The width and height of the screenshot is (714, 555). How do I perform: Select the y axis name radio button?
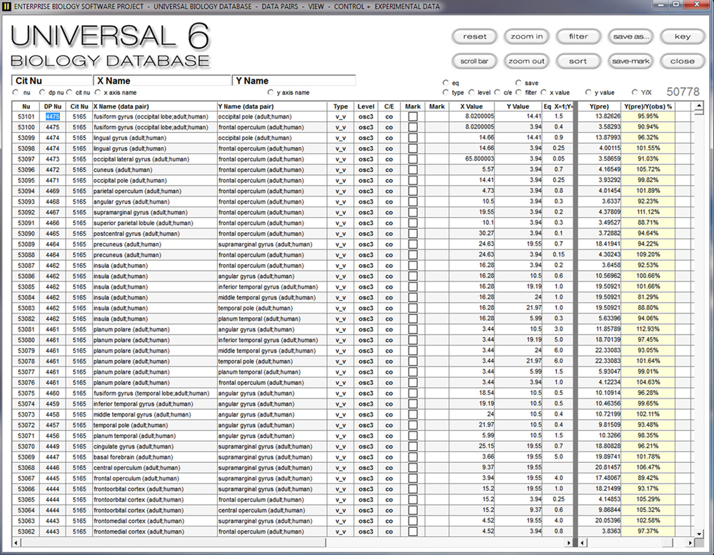click(x=271, y=93)
